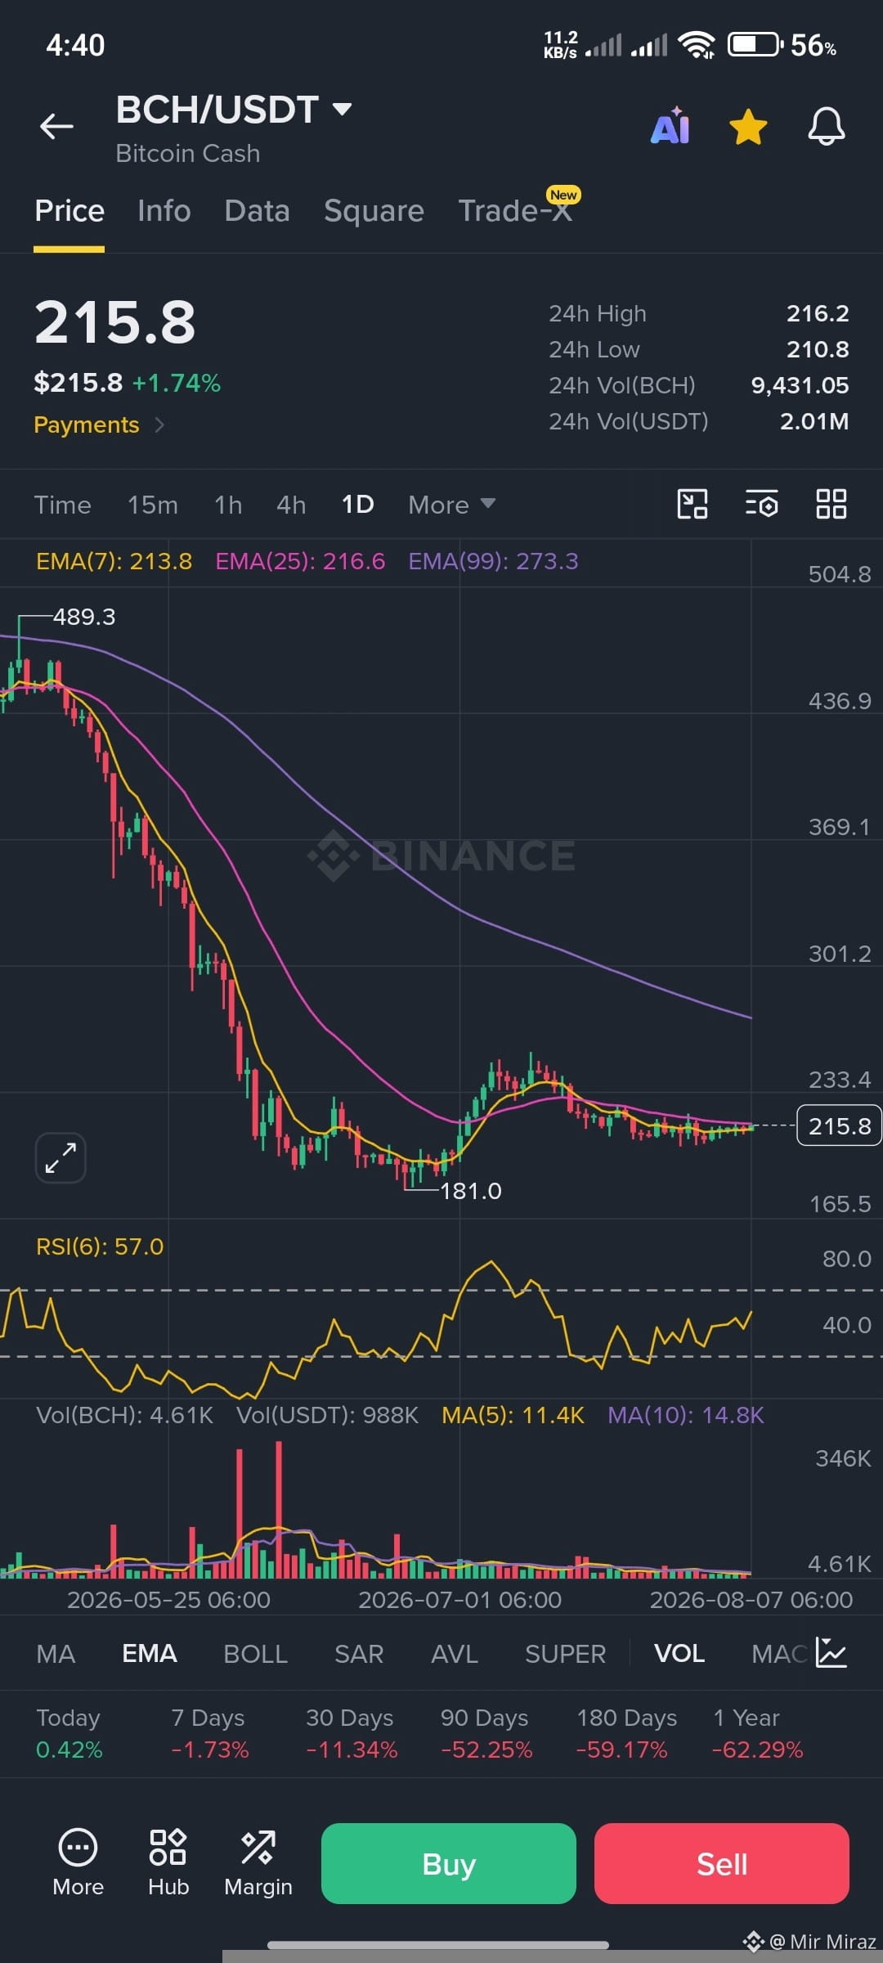Tap the 215.8 current price tag
Viewport: 883px width, 1963px height.
click(x=839, y=1126)
